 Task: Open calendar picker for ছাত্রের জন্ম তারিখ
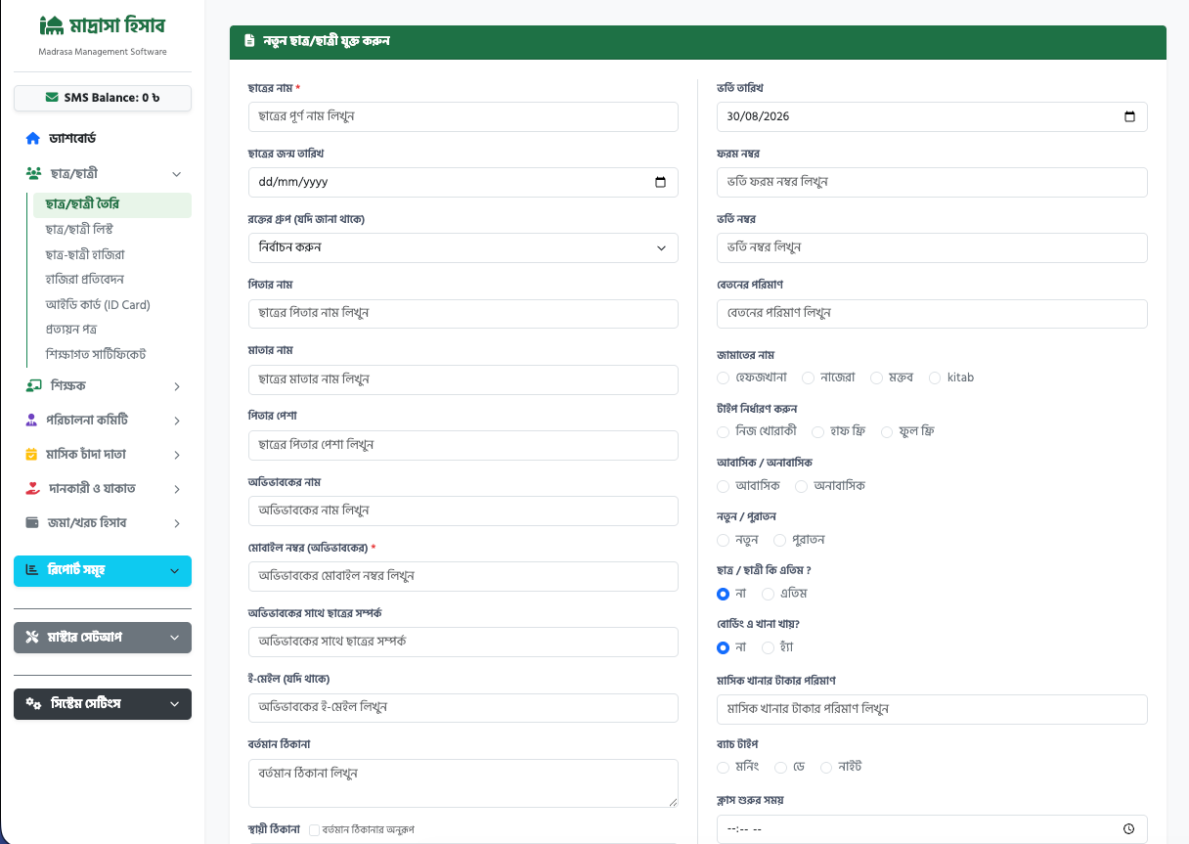coord(660,182)
